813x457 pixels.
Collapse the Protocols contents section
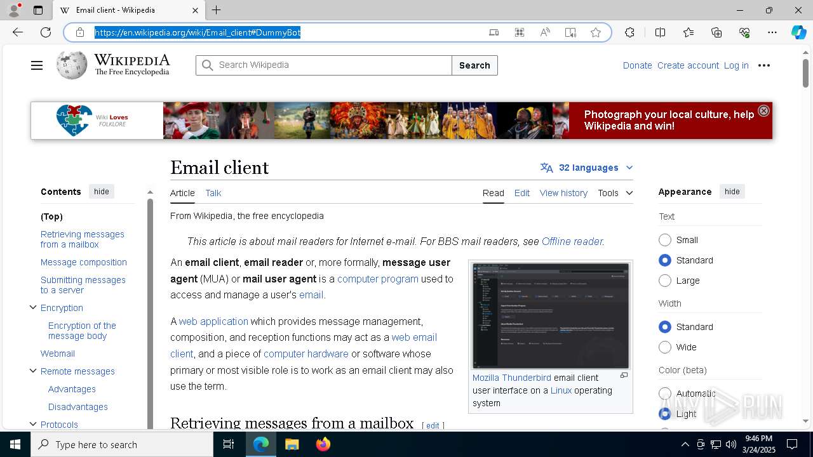click(x=33, y=425)
